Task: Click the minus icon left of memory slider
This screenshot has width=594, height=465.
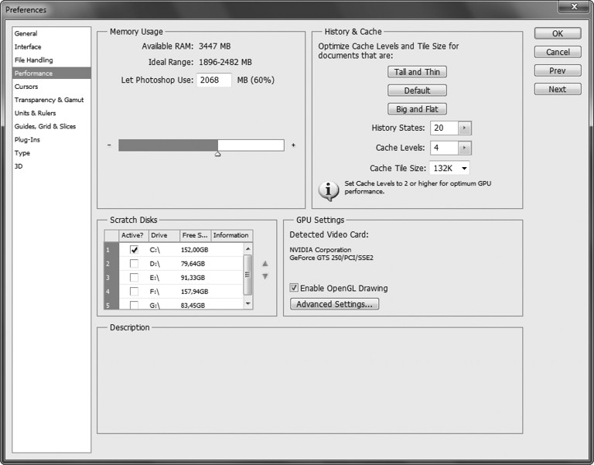Action: (109, 145)
